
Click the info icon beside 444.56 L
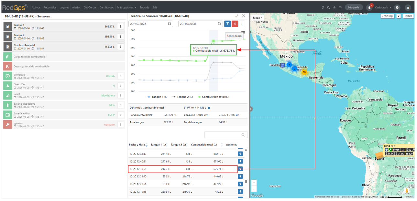coord(209,108)
